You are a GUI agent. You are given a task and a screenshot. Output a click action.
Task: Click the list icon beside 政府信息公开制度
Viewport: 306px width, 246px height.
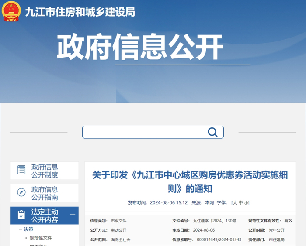(x=21, y=170)
